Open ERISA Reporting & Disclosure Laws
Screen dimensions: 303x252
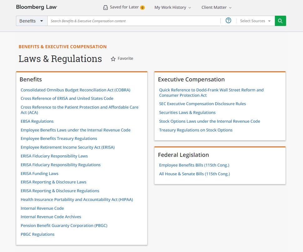pos(53,182)
